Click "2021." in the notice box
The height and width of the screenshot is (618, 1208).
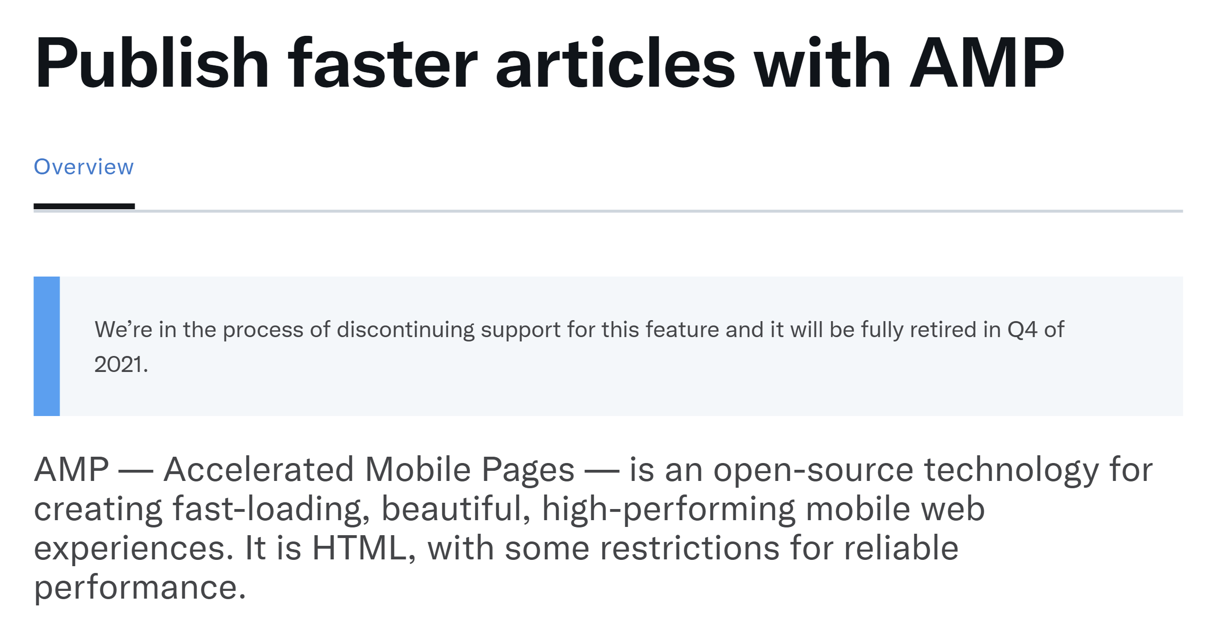(121, 365)
